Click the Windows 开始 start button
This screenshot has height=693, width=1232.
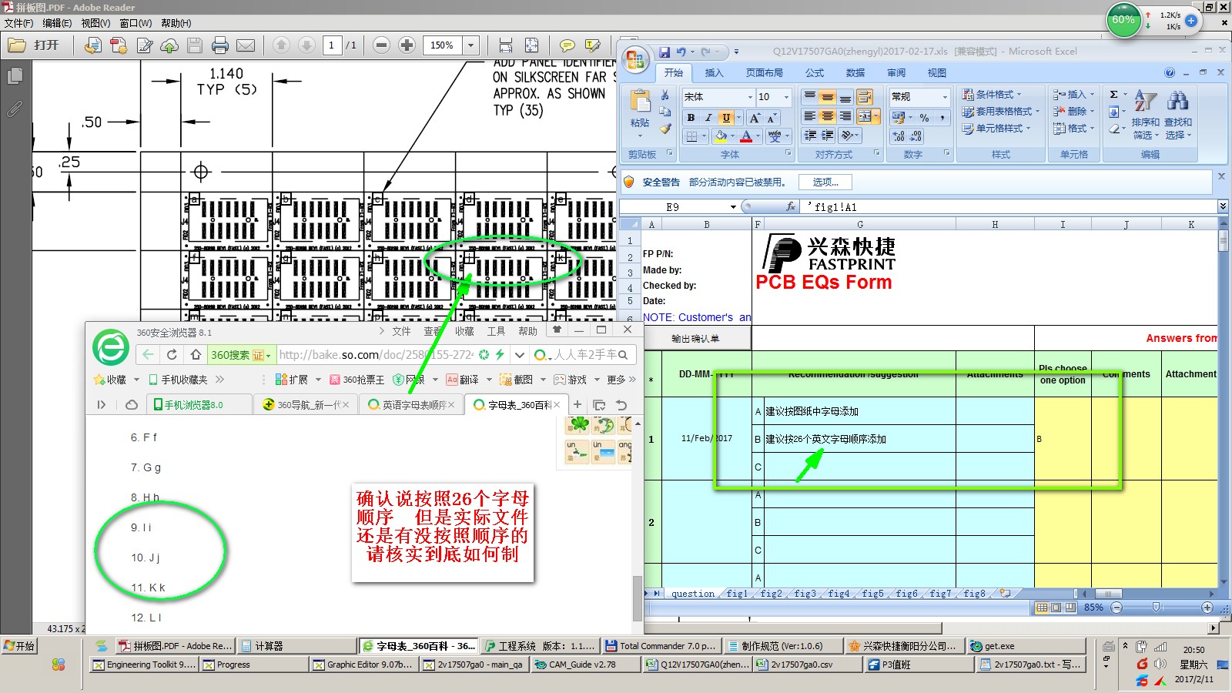click(19, 646)
